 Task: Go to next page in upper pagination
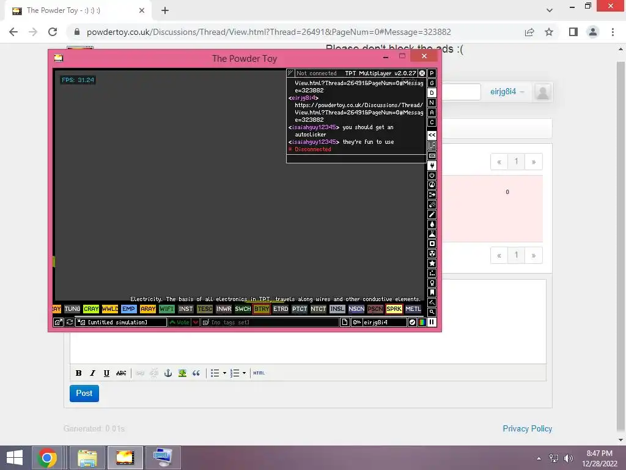tap(533, 162)
